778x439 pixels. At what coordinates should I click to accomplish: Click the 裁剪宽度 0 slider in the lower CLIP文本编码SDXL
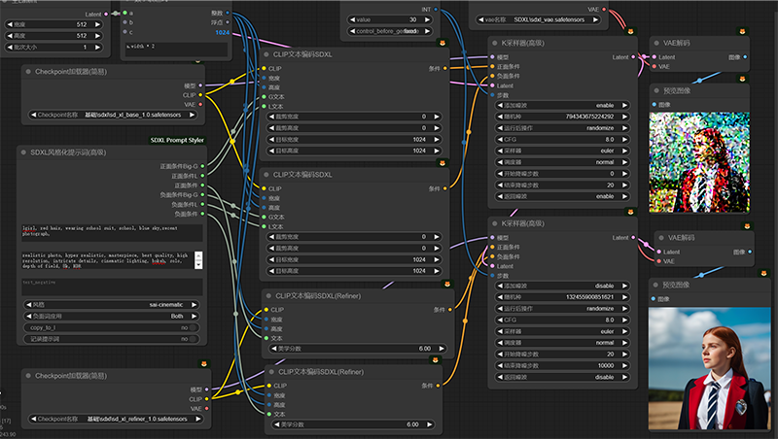click(x=355, y=237)
